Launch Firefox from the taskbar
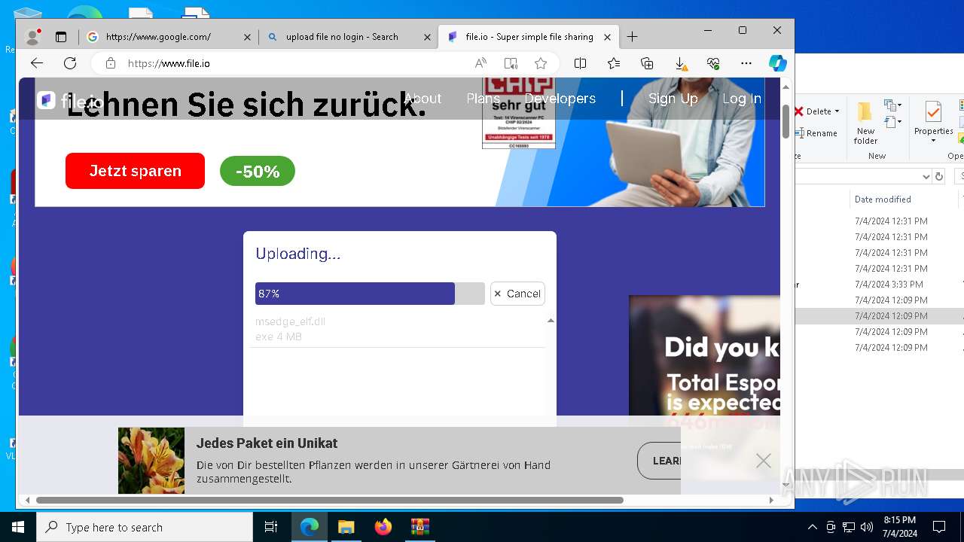 [x=383, y=527]
